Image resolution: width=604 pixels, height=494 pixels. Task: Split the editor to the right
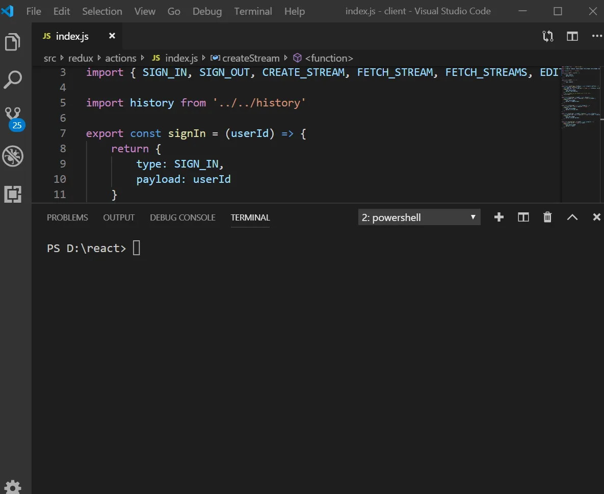point(572,36)
